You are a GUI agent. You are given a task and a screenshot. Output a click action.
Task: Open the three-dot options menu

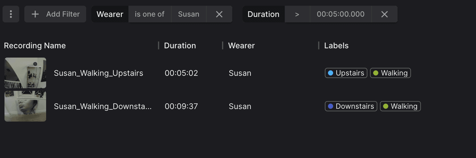coord(11,14)
